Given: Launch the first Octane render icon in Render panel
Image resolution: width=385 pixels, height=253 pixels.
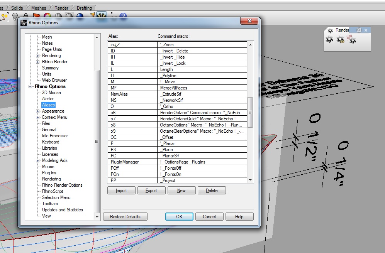Looking at the screenshot, I should [329, 39].
